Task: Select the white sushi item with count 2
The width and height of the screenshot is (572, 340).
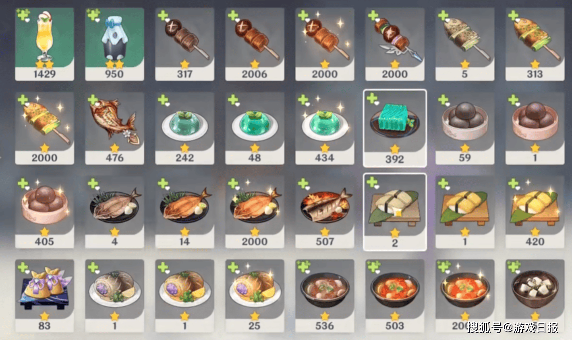Action: (395, 212)
